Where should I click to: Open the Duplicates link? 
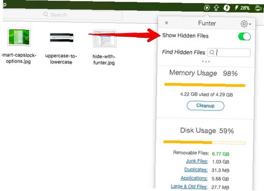click(x=196, y=169)
